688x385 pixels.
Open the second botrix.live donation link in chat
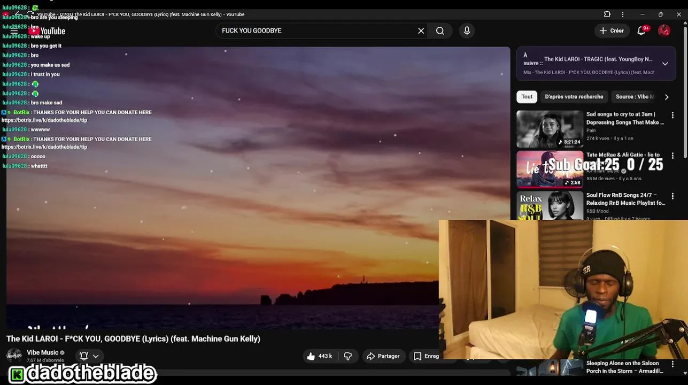click(x=44, y=147)
